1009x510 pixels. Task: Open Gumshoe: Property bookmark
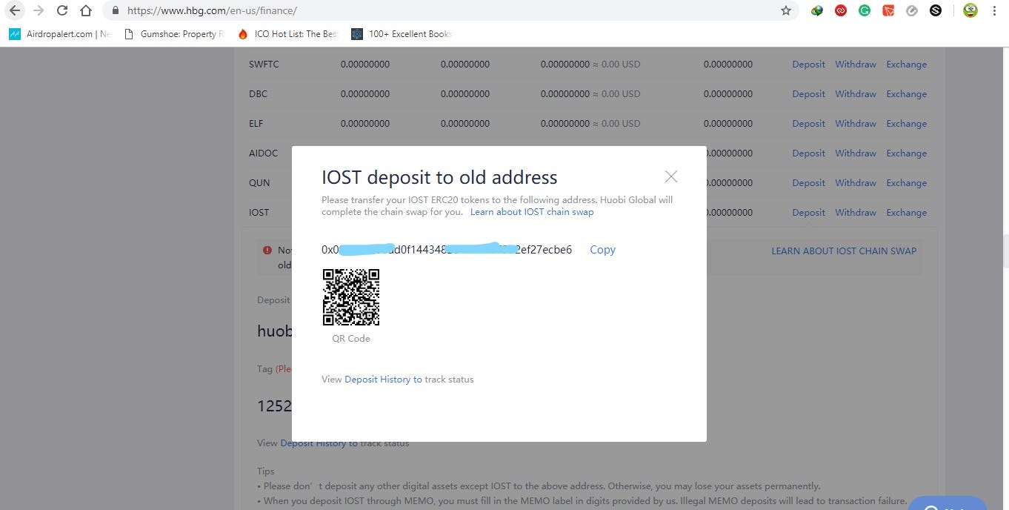coord(174,33)
